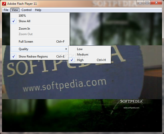This screenshot has height=134, width=164.
Task: Click the Adobe Flash Player title bar icon
Action: (4, 4)
